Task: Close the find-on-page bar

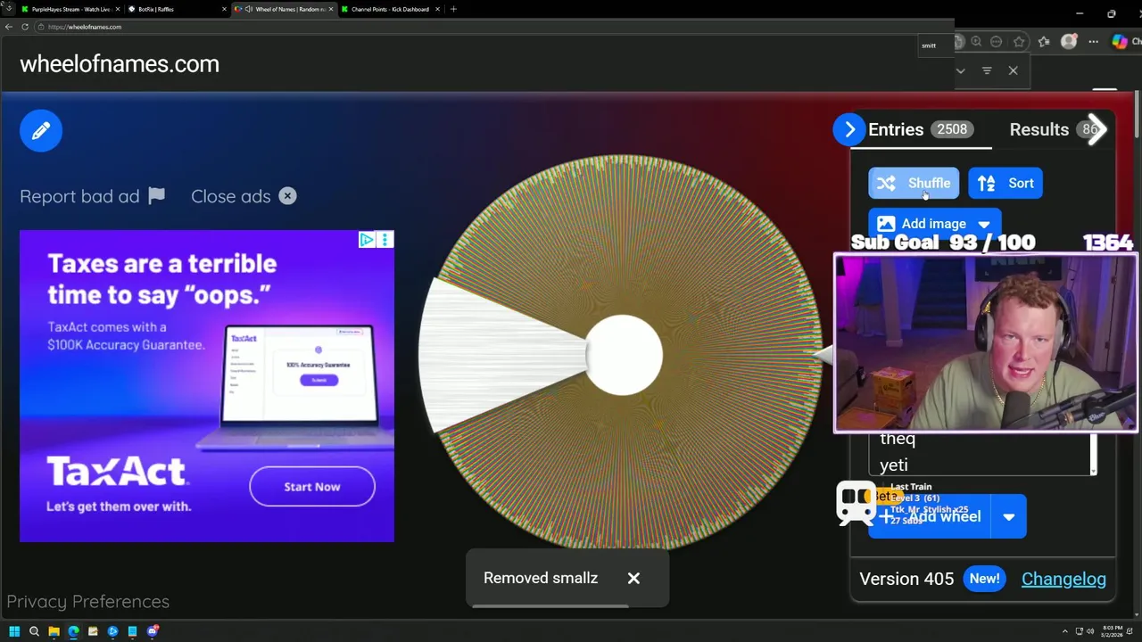Action: pos(1013,70)
